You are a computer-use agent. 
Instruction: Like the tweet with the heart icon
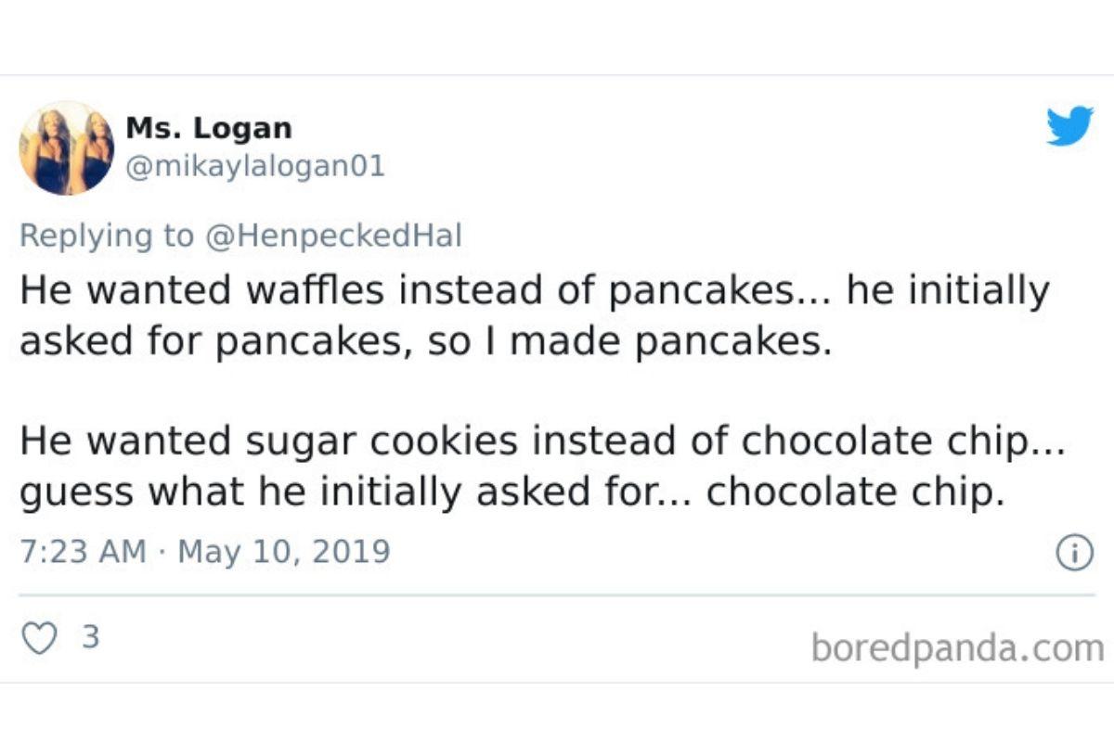(x=38, y=639)
